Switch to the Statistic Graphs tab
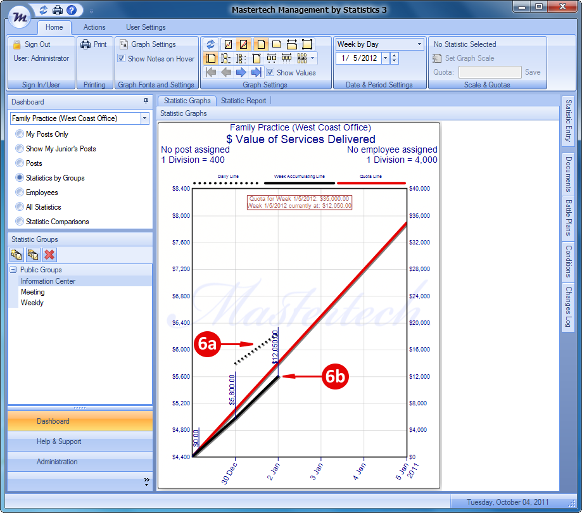The width and height of the screenshot is (582, 513). coord(187,101)
